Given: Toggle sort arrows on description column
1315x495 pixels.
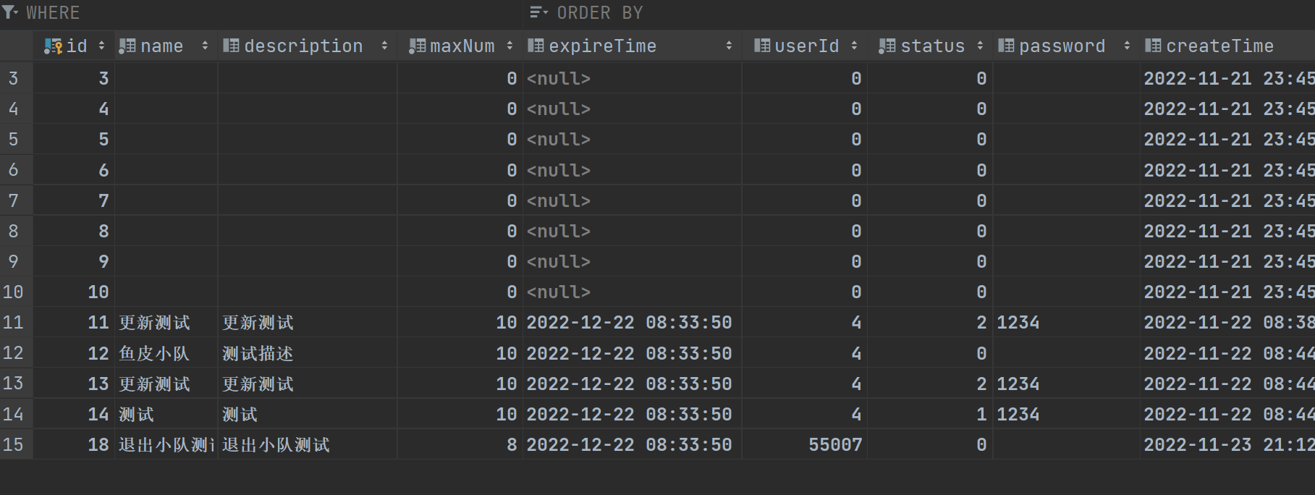Looking at the screenshot, I should point(384,46).
